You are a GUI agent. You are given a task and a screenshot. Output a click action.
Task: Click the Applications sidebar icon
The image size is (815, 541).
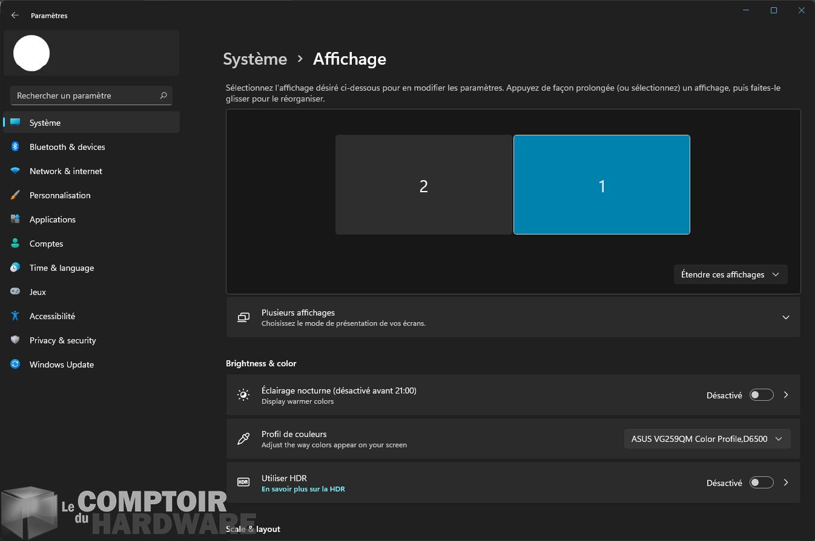point(16,219)
